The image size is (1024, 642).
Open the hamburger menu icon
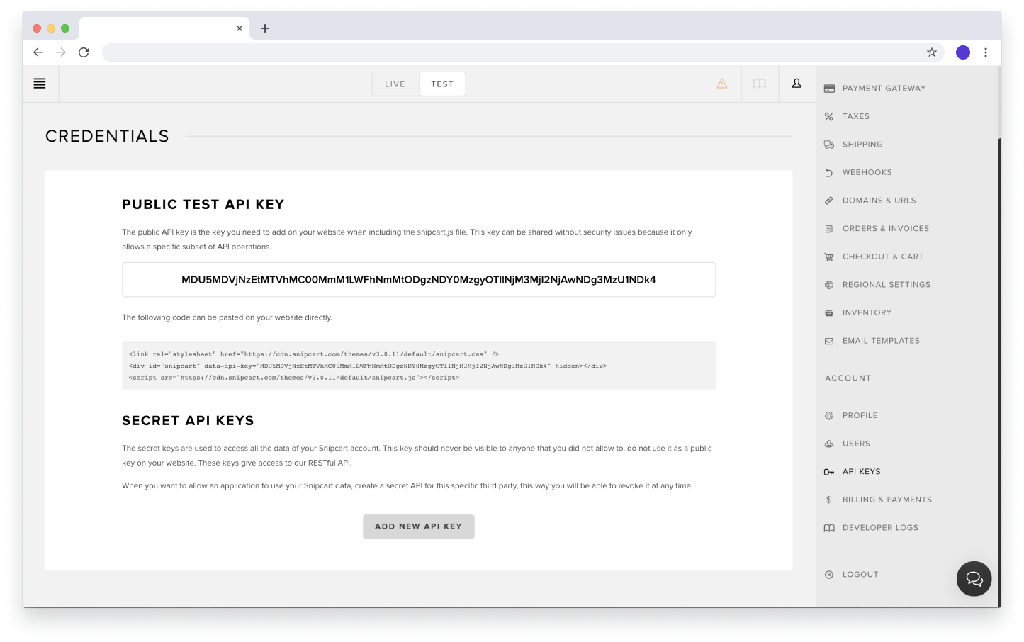click(40, 84)
